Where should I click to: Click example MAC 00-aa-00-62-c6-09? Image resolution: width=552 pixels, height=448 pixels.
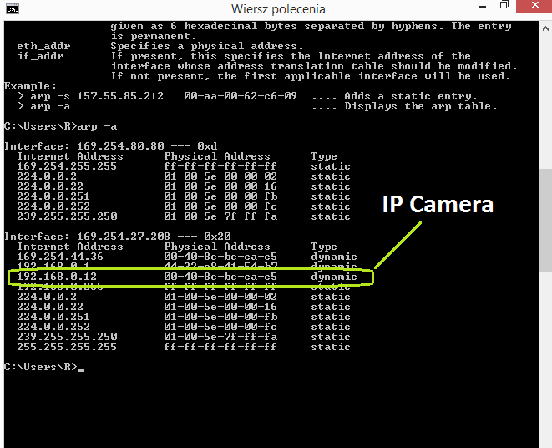241,96
